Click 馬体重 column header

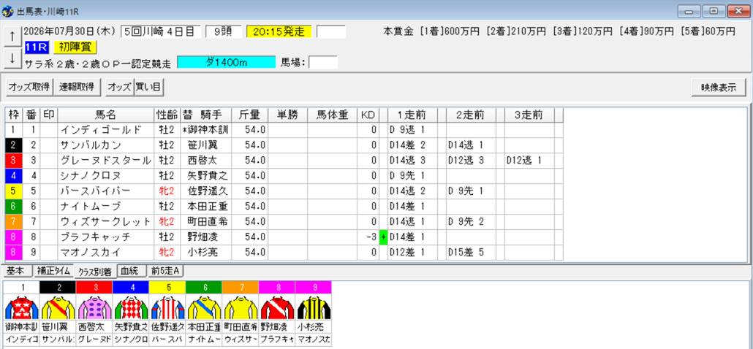[x=334, y=115]
